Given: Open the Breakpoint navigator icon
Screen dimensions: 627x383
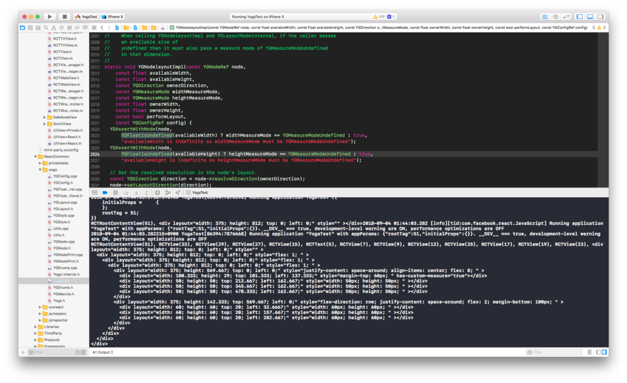Looking at the screenshot, I should [x=77, y=28].
